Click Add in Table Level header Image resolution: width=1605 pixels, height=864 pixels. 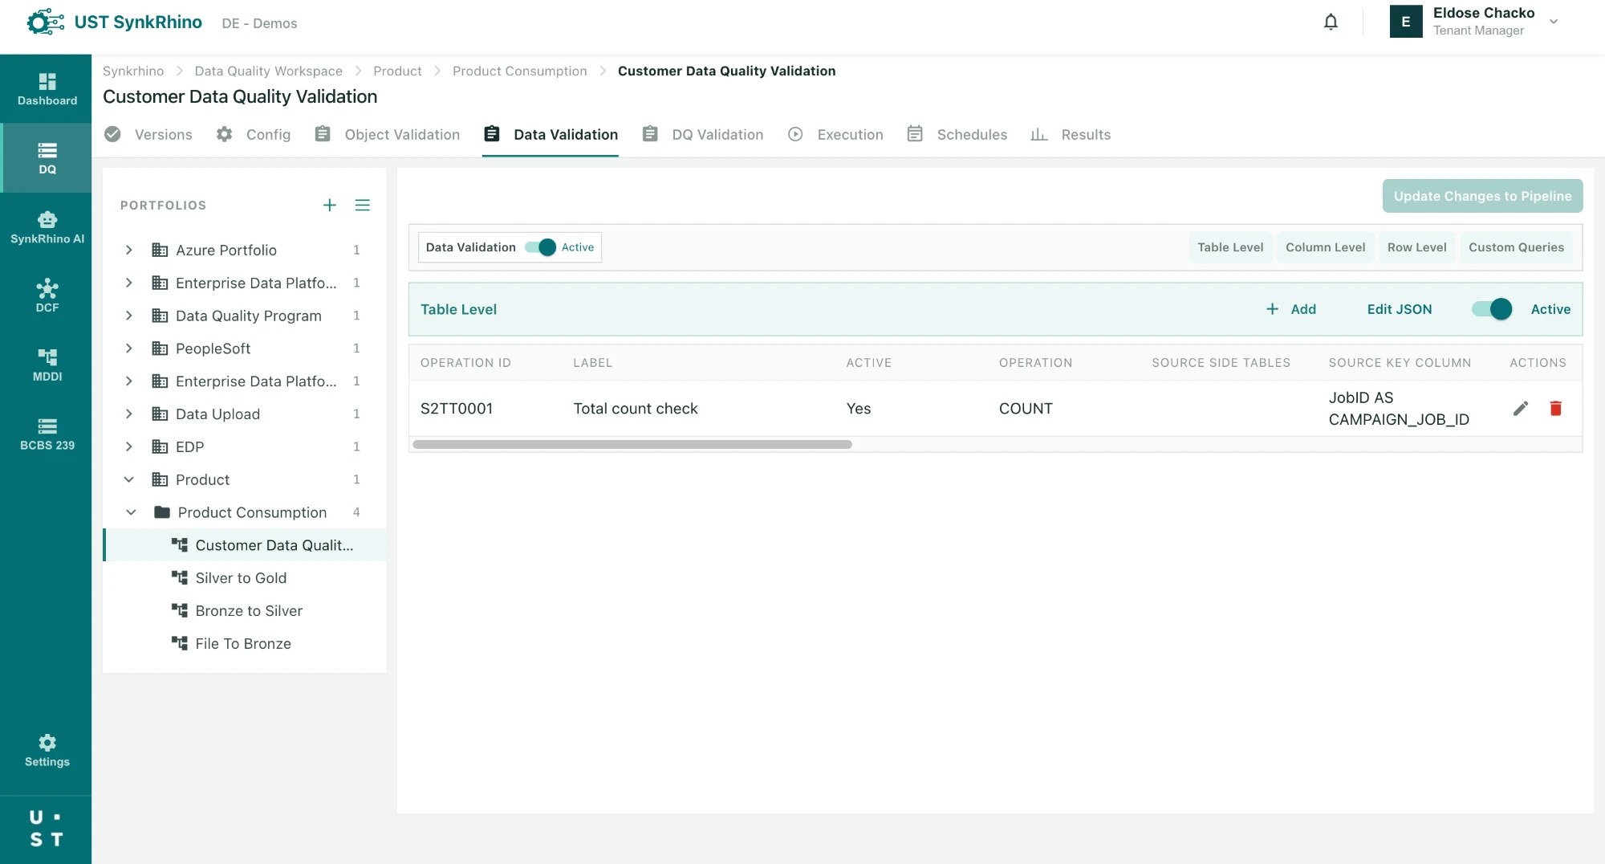click(1290, 309)
